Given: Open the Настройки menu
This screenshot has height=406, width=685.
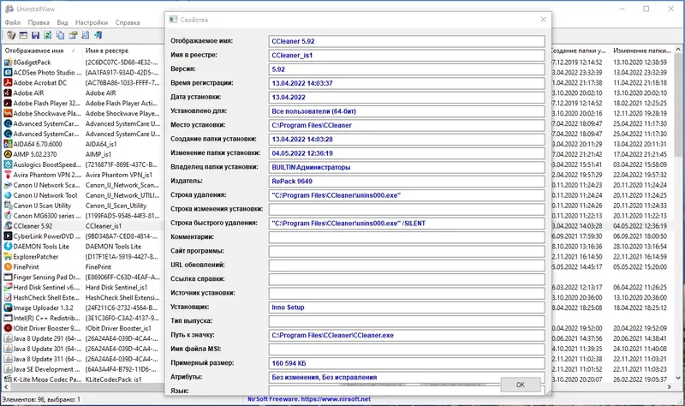Looking at the screenshot, I should click(x=92, y=22).
